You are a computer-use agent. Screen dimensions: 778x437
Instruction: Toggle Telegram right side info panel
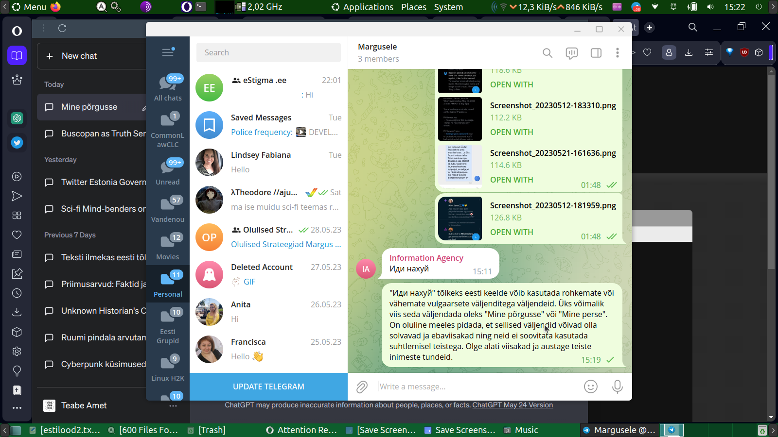pos(596,53)
